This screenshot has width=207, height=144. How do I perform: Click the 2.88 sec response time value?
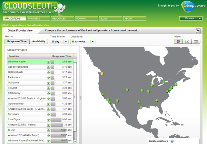[67, 62]
